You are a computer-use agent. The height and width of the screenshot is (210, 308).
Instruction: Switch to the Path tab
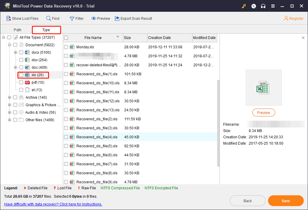coord(17,30)
